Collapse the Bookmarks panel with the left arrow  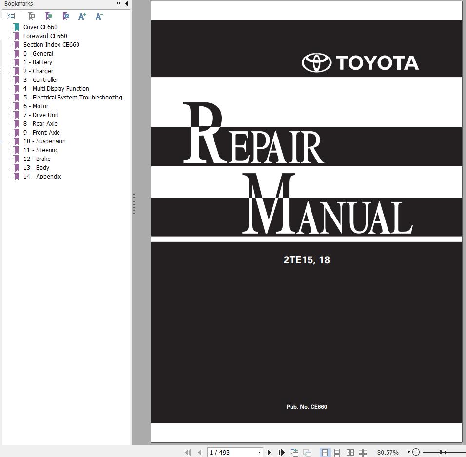127,3
